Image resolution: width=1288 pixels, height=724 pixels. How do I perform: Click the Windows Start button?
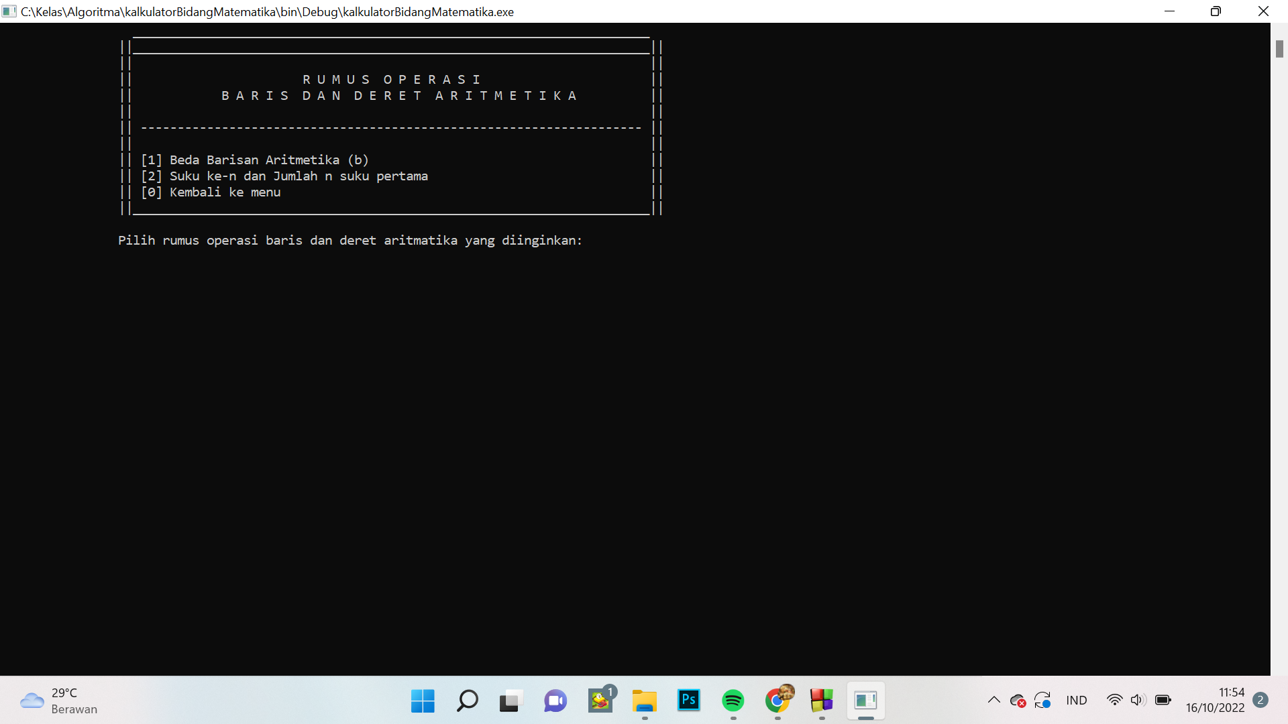coord(422,701)
